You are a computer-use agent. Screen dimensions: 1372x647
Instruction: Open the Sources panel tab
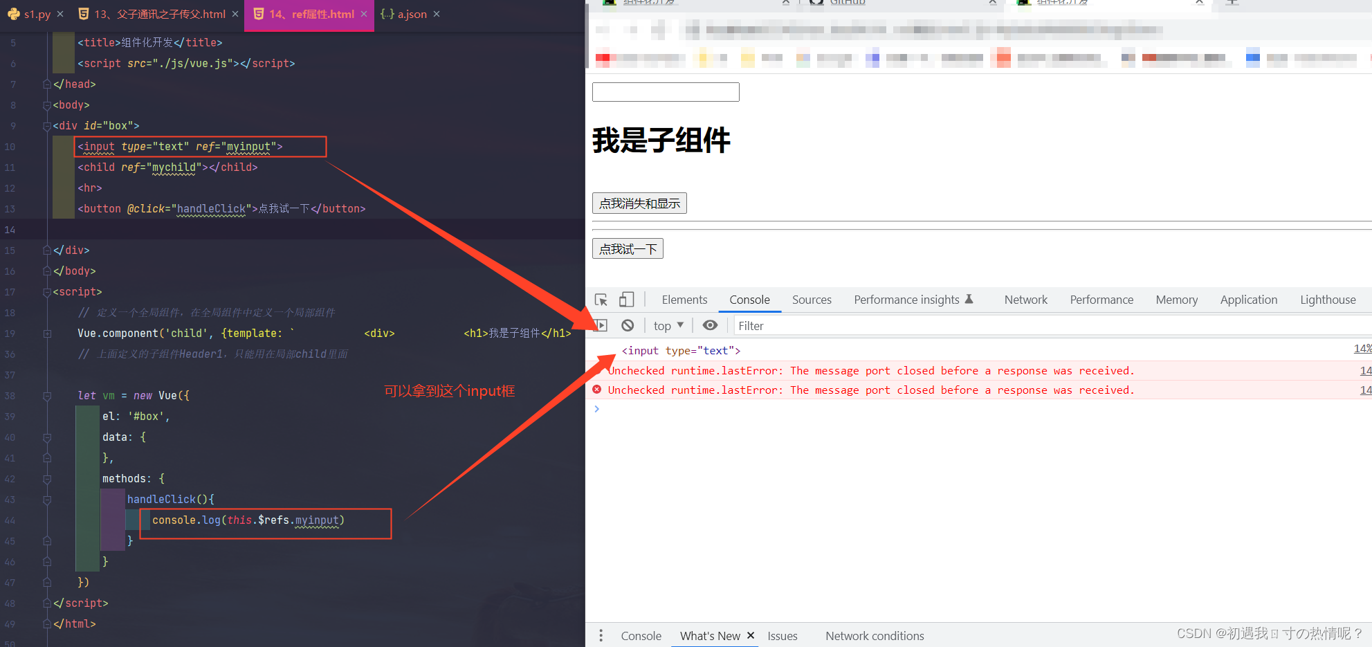pos(812,300)
